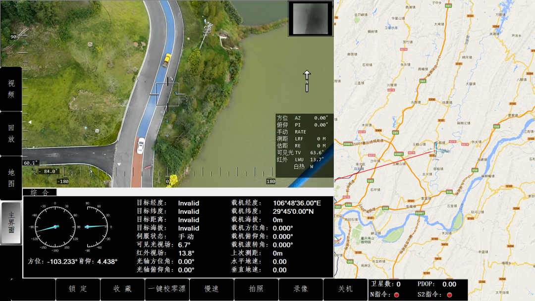
Task: Click the 垂直地速 0.00 value
Action: pos(280,270)
